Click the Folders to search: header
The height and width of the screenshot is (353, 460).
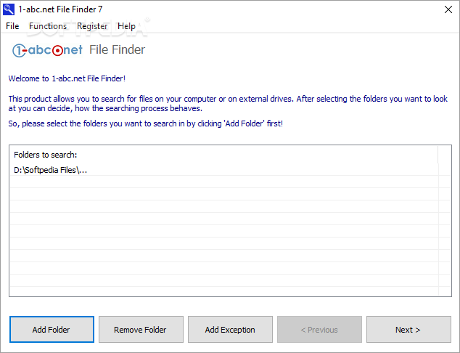(x=224, y=155)
